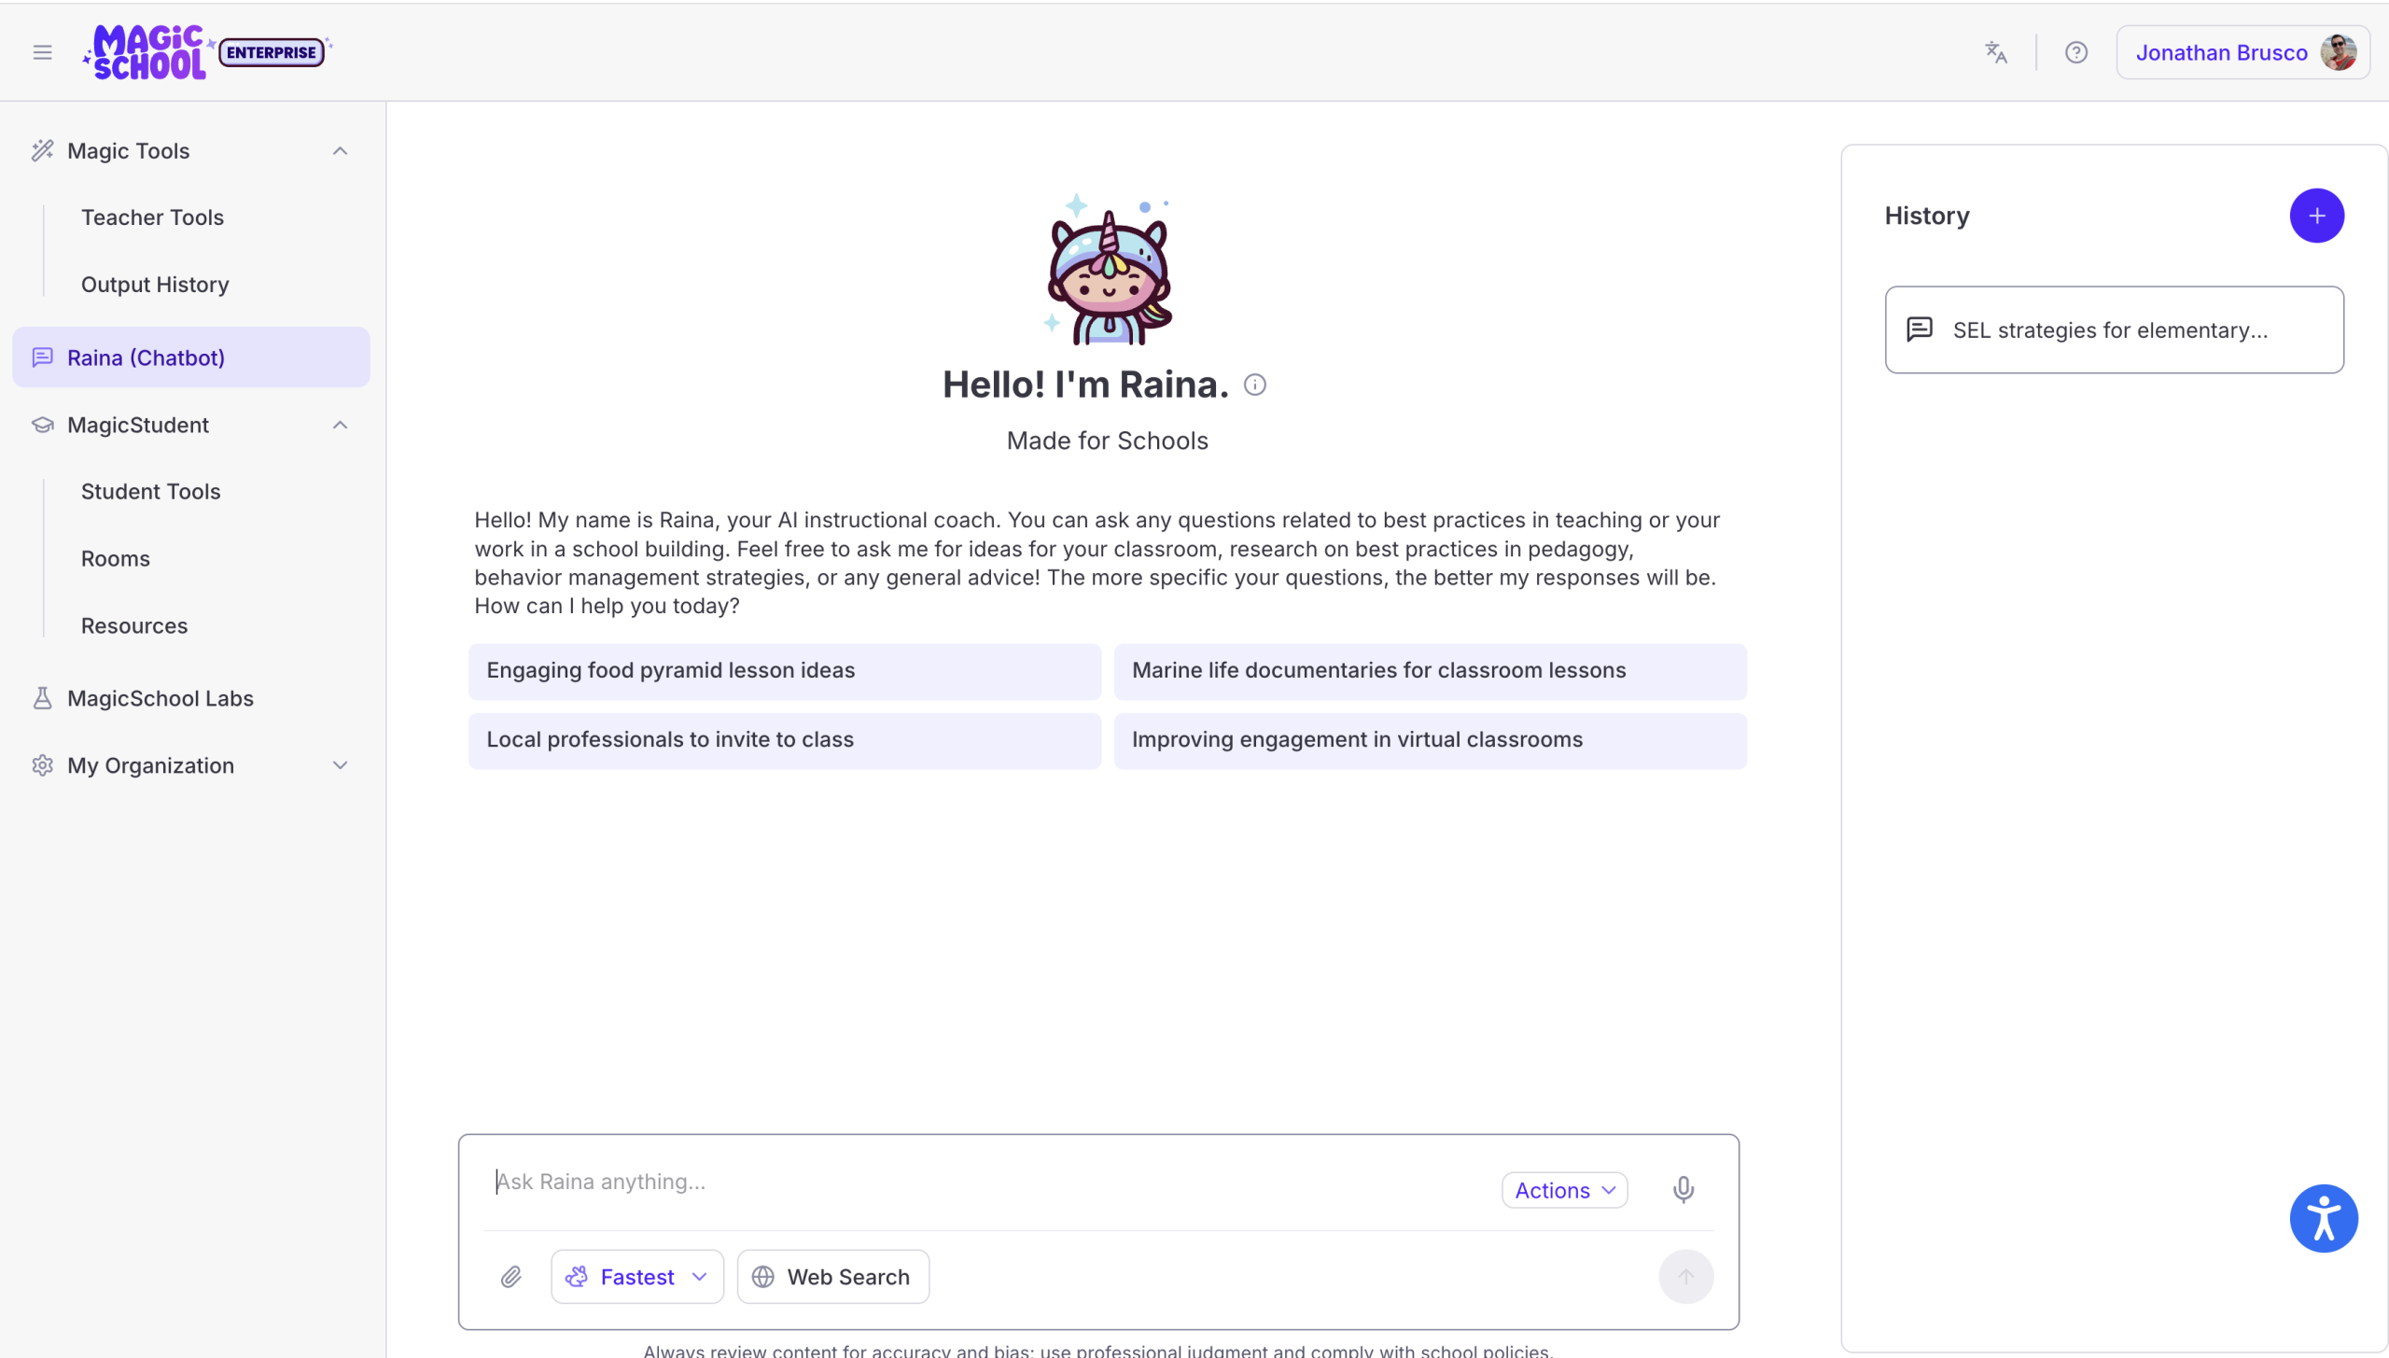The width and height of the screenshot is (2389, 1358).
Task: Click Jonathan Brusco's profile avatar
Action: point(2339,52)
